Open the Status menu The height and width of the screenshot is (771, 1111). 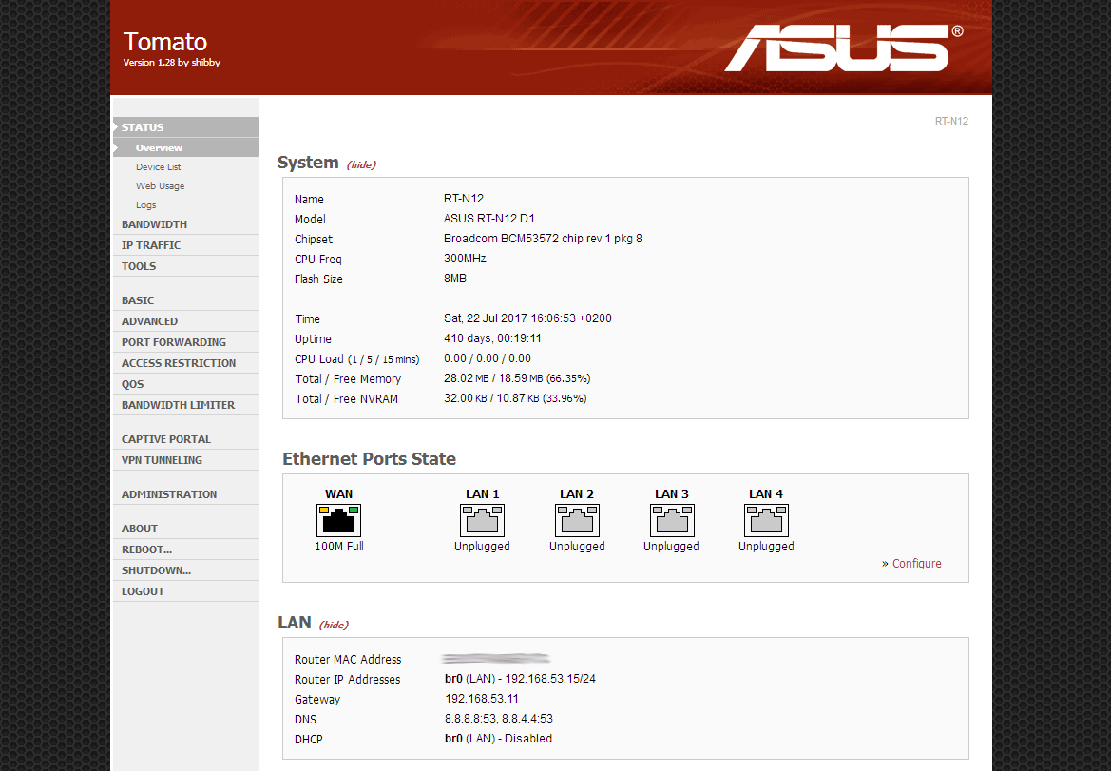(186, 127)
